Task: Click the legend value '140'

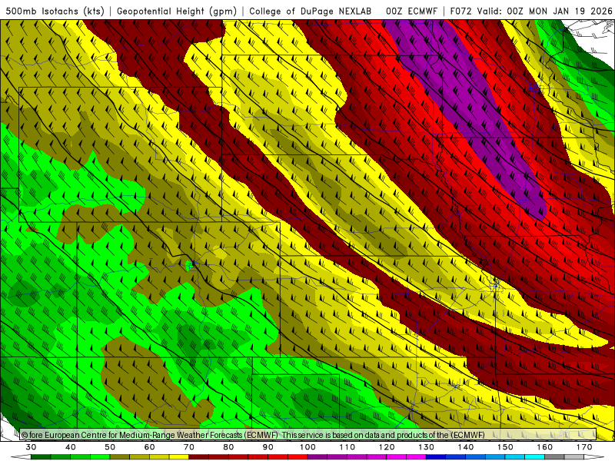Action: pyautogui.click(x=466, y=447)
